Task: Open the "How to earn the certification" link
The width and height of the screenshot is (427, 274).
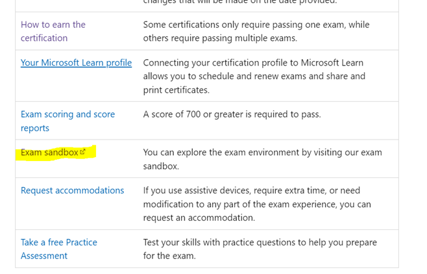Action: click(x=53, y=31)
